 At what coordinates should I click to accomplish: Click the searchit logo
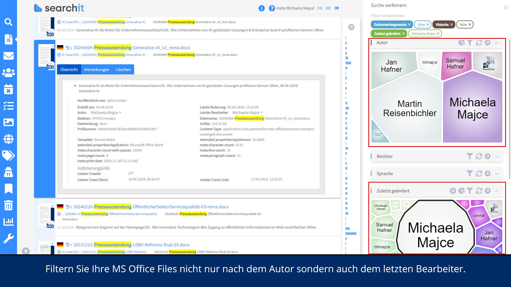(59, 8)
